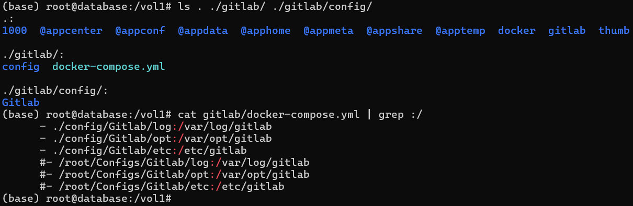Viewport: 633px width, 206px height.
Task: Select commented /root/Configs/Gitlab/log line
Action: (x=175, y=163)
